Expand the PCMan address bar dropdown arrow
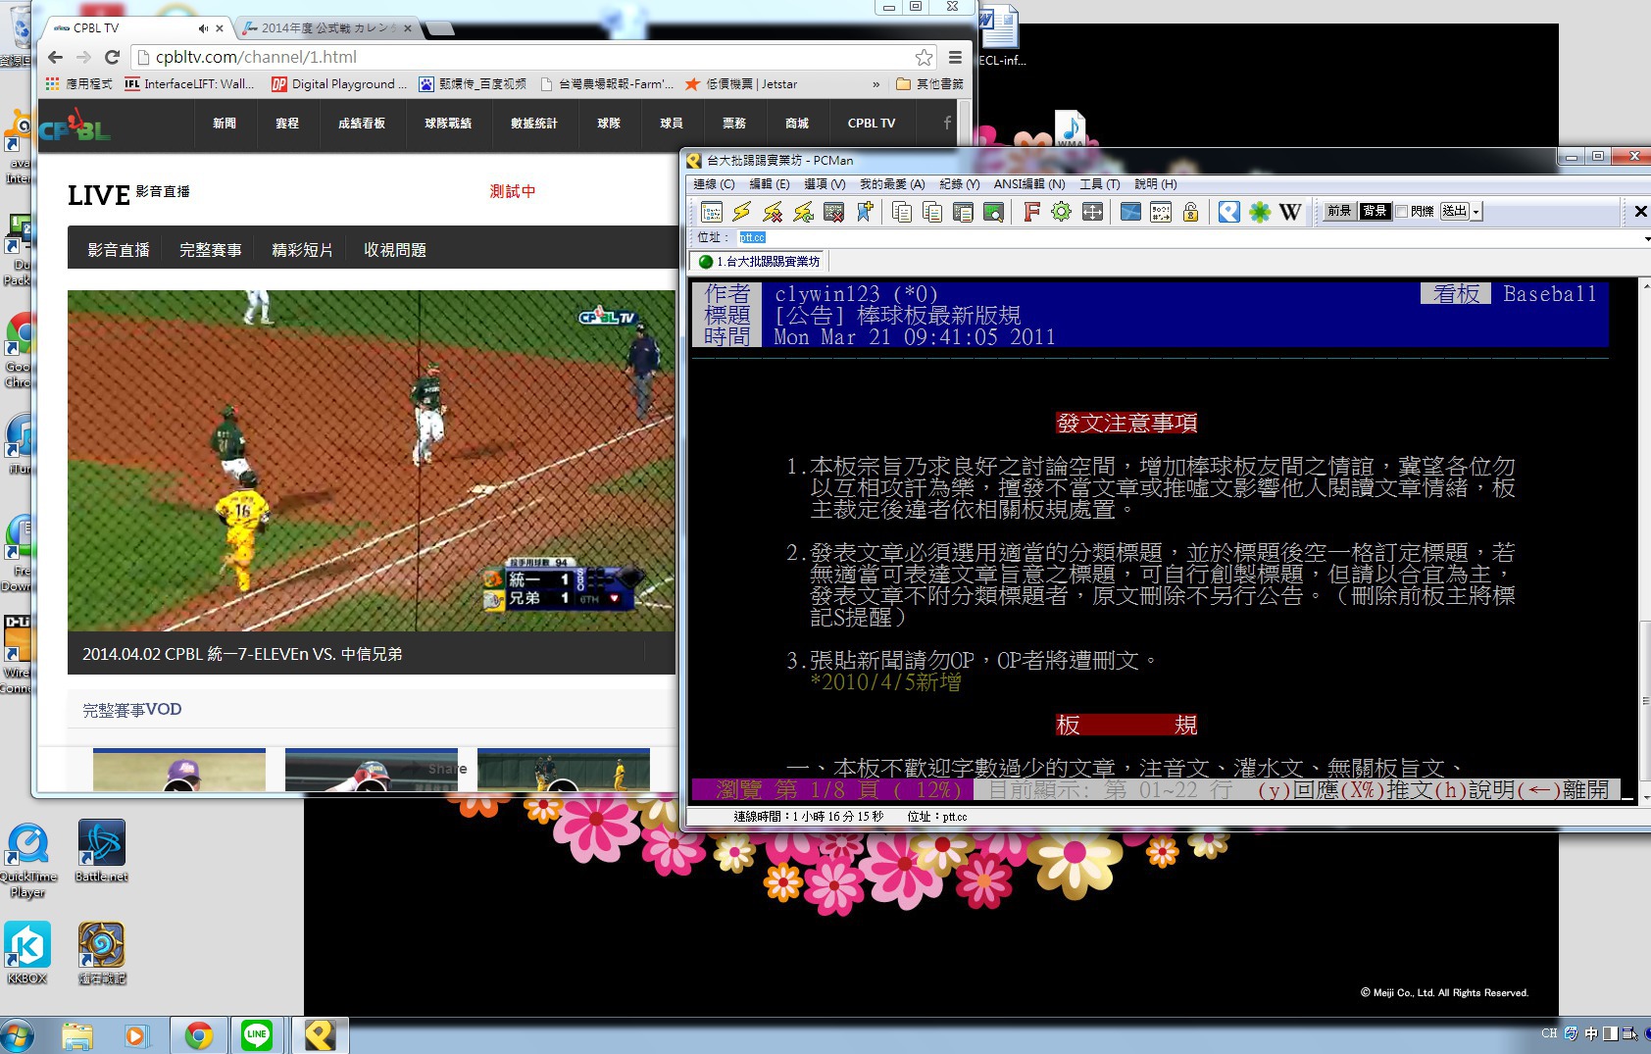Screen dimensions: 1651x1054 1646,238
